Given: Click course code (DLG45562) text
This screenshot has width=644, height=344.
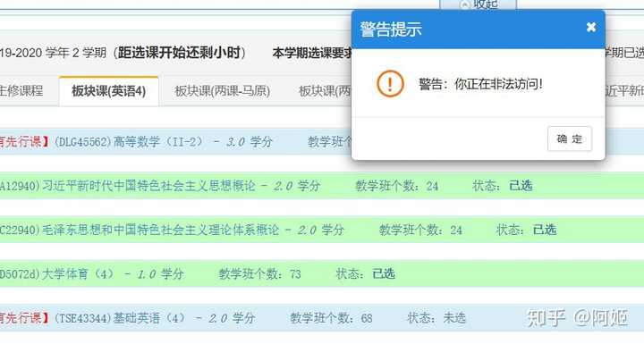Looking at the screenshot, I should [82, 142].
